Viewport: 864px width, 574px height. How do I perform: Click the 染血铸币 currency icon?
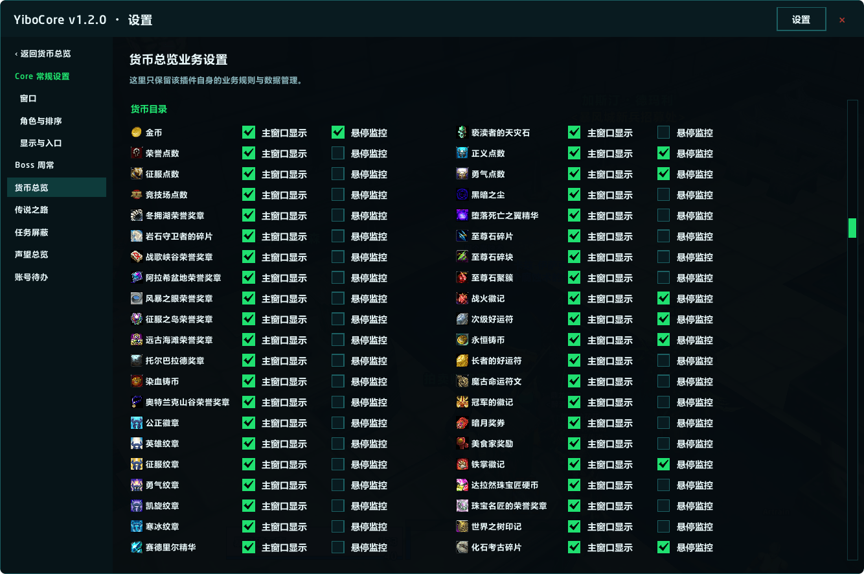coord(137,381)
